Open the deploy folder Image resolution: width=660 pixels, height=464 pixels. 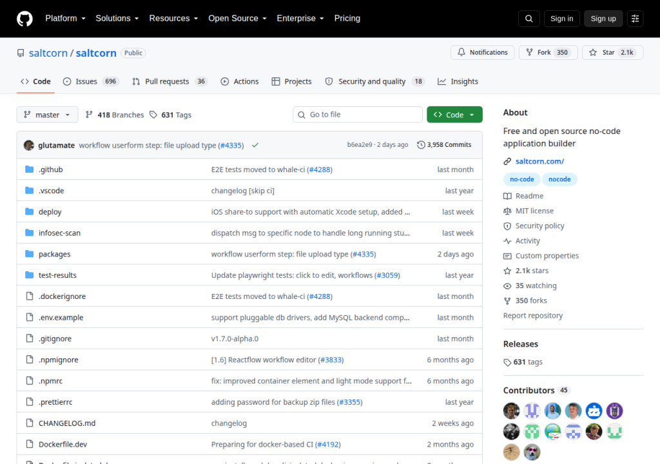click(x=50, y=212)
